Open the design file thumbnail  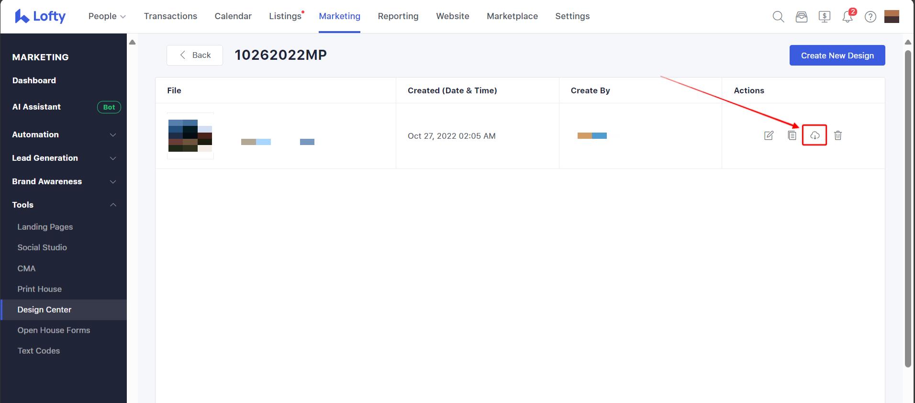pyautogui.click(x=190, y=136)
